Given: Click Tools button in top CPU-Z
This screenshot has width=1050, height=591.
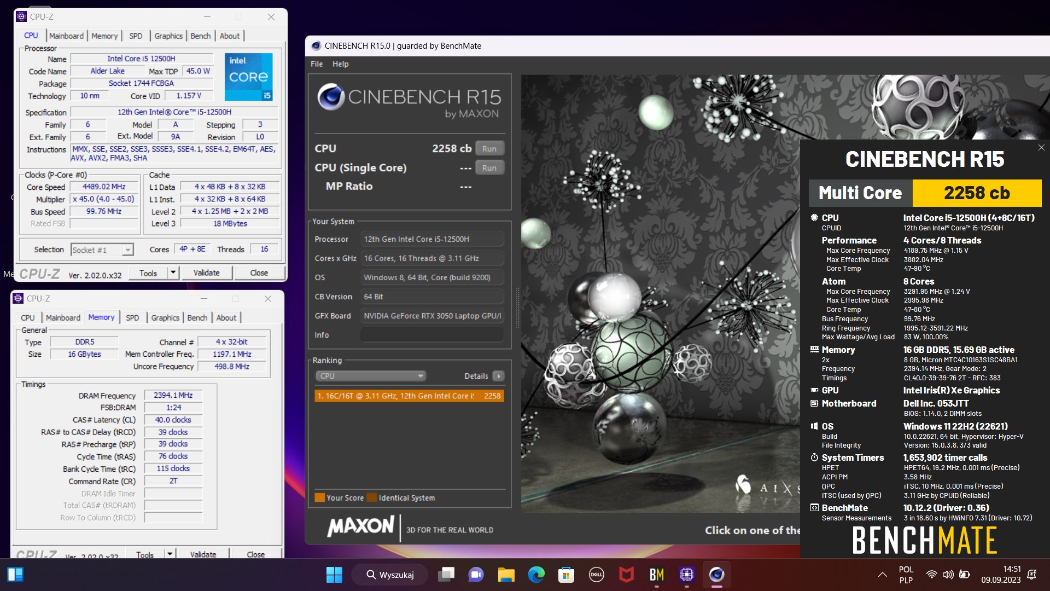Looking at the screenshot, I should click(x=148, y=273).
